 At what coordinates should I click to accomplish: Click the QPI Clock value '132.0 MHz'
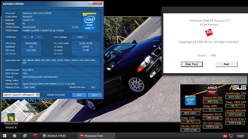[31, 50]
